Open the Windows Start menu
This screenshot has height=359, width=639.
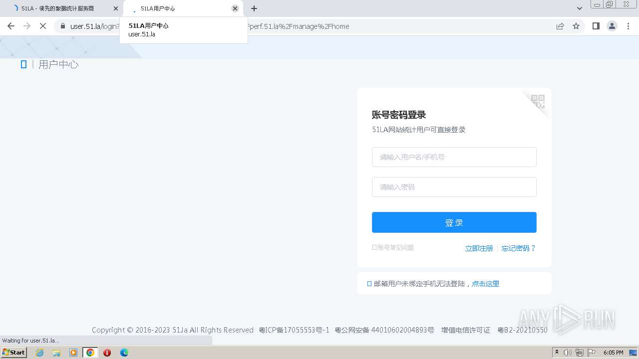(x=13, y=353)
